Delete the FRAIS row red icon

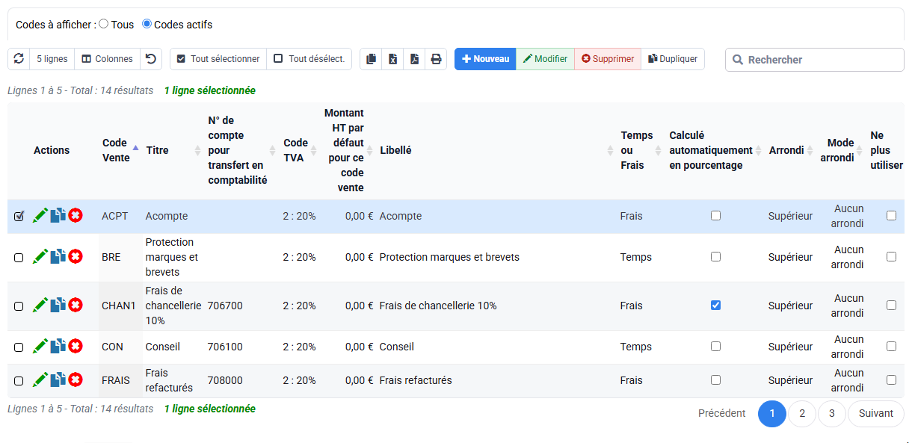point(76,380)
